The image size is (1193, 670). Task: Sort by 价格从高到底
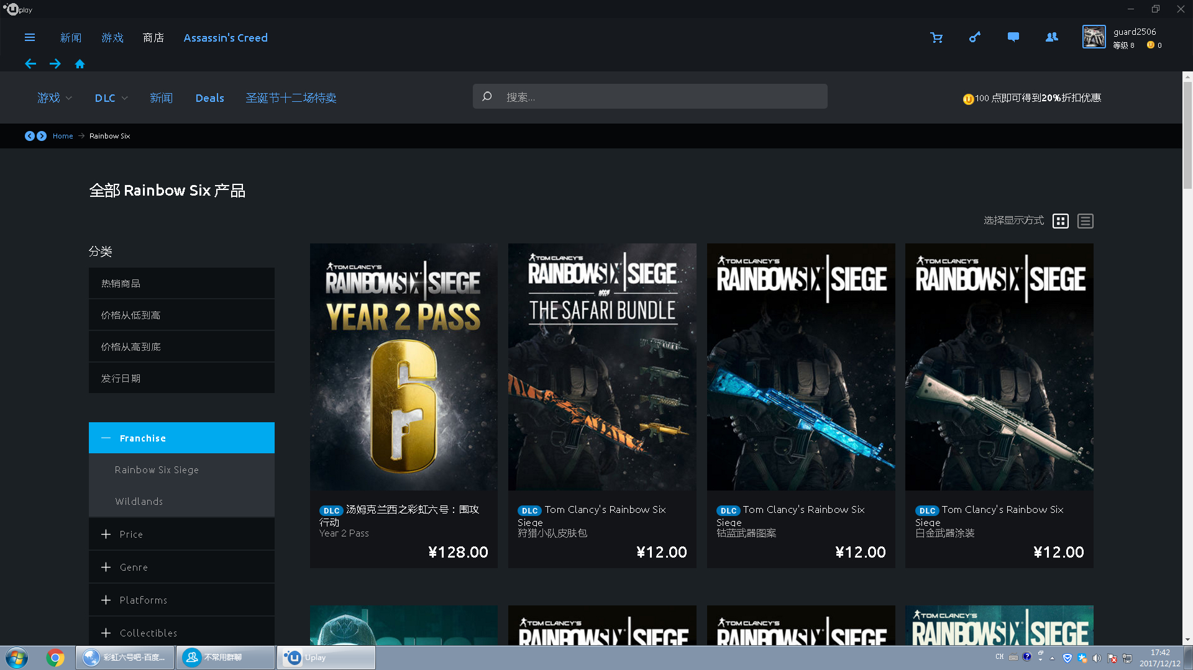(x=181, y=346)
